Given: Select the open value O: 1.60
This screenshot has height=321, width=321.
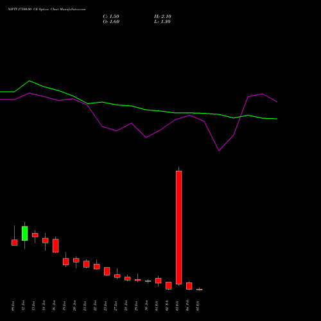Looking at the screenshot, I should click(111, 22).
